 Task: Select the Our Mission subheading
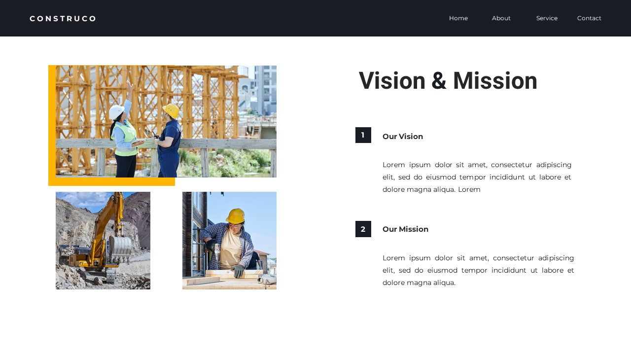[405, 229]
